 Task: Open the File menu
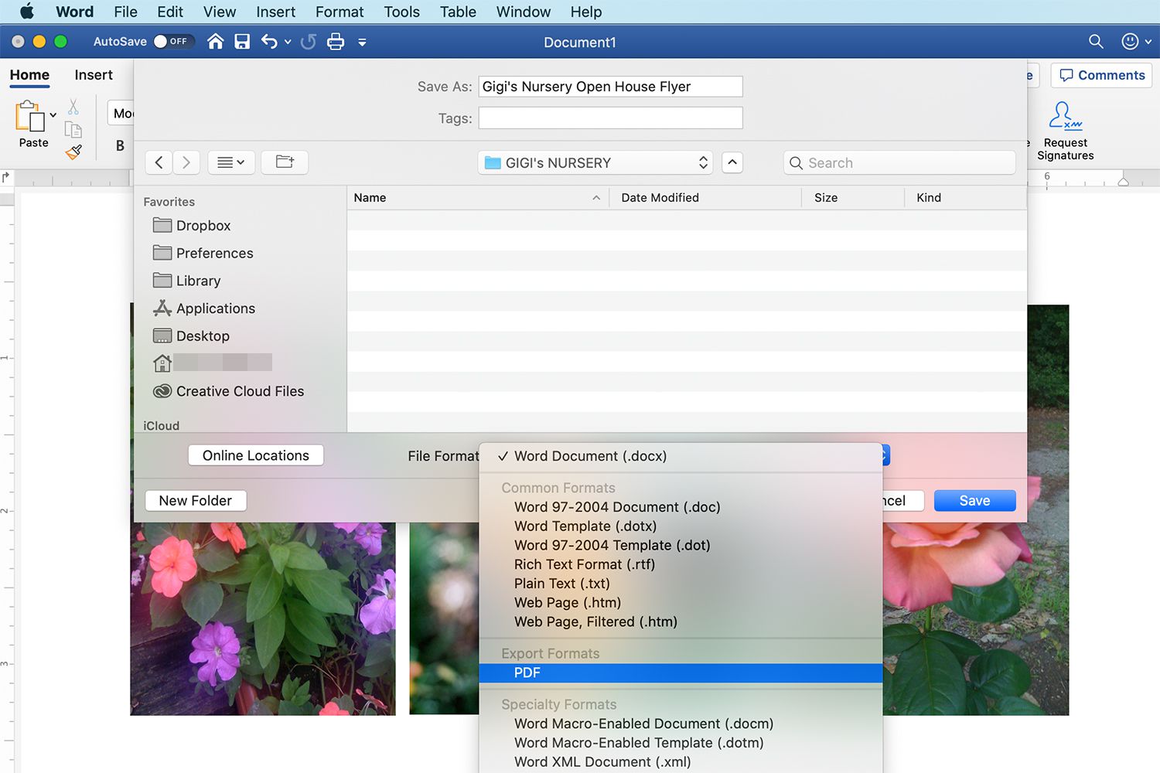point(125,12)
